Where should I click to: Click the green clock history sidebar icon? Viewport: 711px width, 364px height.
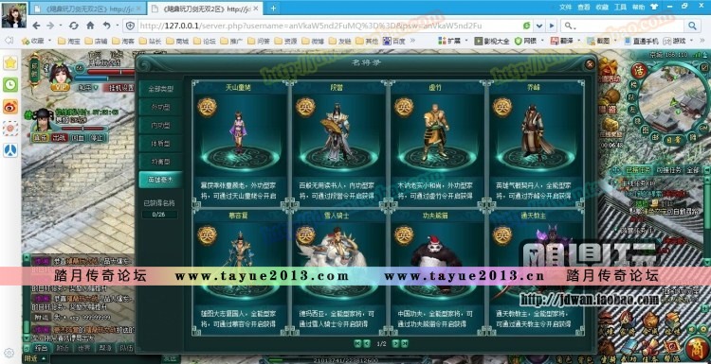click(10, 84)
